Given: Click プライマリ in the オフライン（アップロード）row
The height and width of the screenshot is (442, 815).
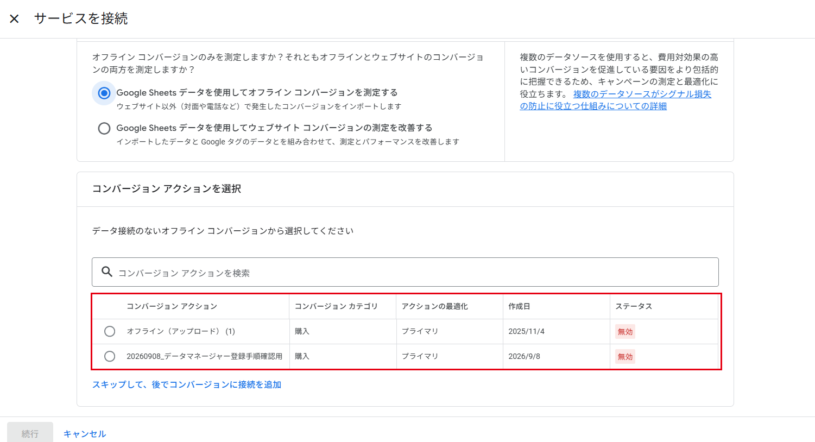Looking at the screenshot, I should pyautogui.click(x=420, y=331).
